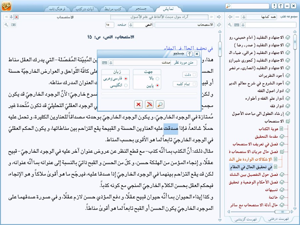Click the vertical scrollbar thumb of book tree
The height and width of the screenshot is (225, 300).
coord(295,41)
